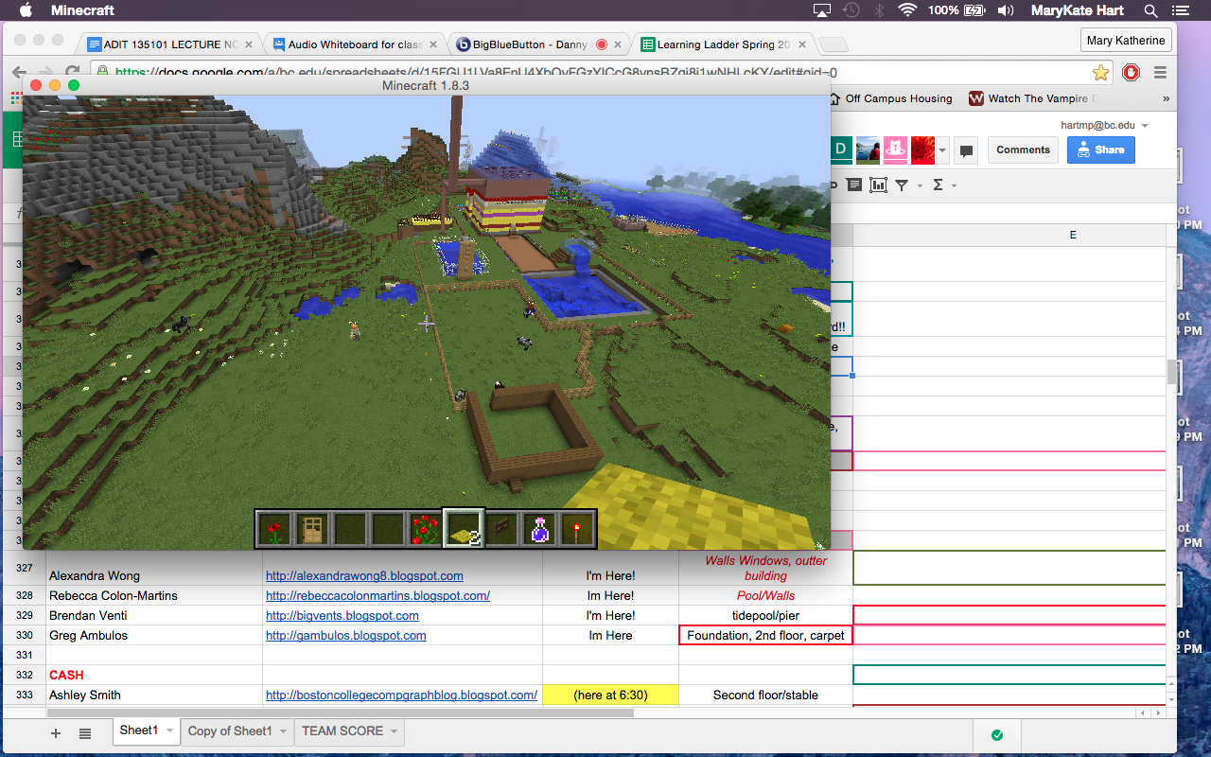
Task: Bookmark this page with the star icon
Action: (x=1100, y=73)
